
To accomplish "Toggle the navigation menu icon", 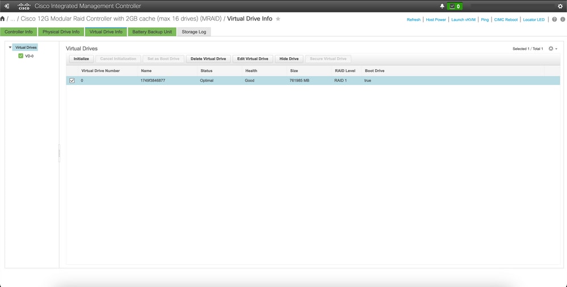I will (x=6, y=6).
